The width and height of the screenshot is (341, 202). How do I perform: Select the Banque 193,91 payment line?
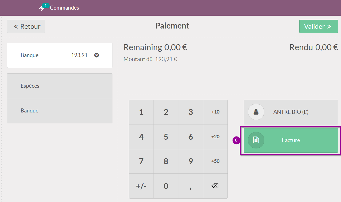(60, 55)
